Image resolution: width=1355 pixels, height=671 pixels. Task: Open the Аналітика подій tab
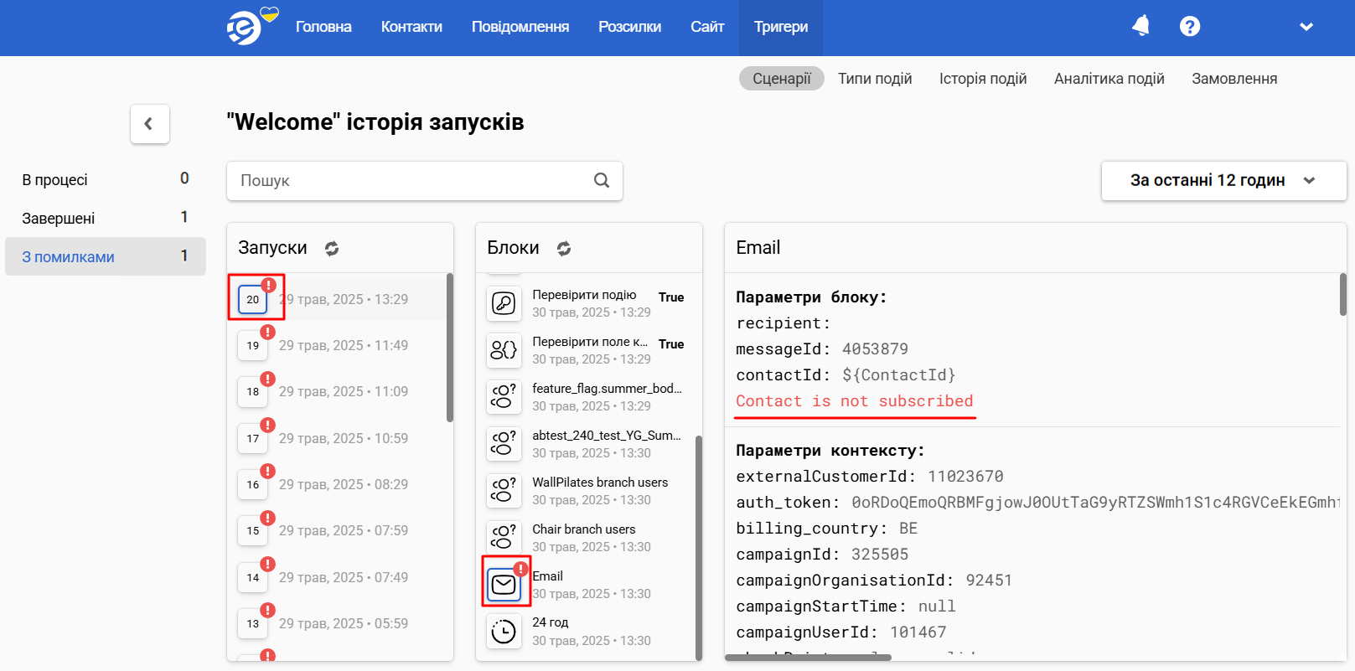1109,79
